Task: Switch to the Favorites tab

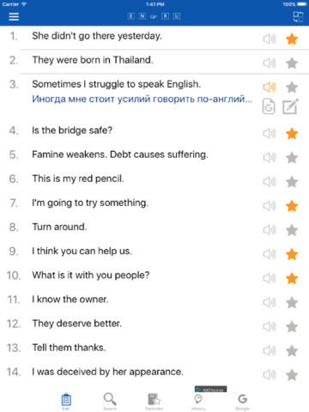Action: pos(154,402)
